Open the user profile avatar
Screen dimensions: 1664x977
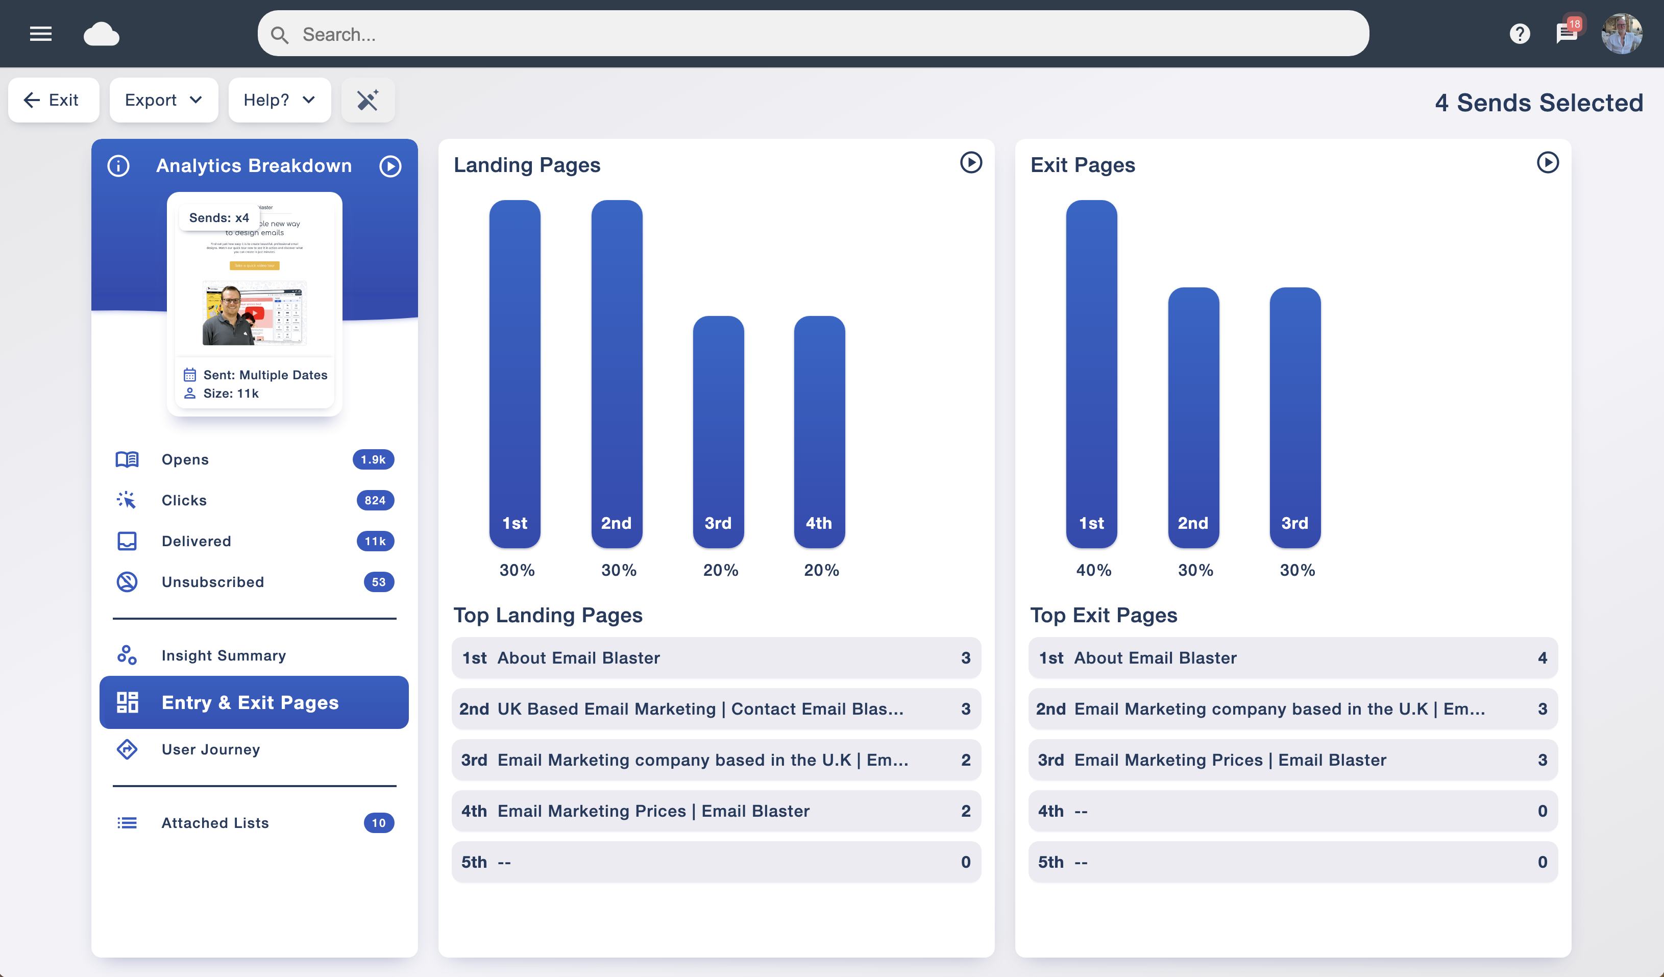tap(1621, 34)
